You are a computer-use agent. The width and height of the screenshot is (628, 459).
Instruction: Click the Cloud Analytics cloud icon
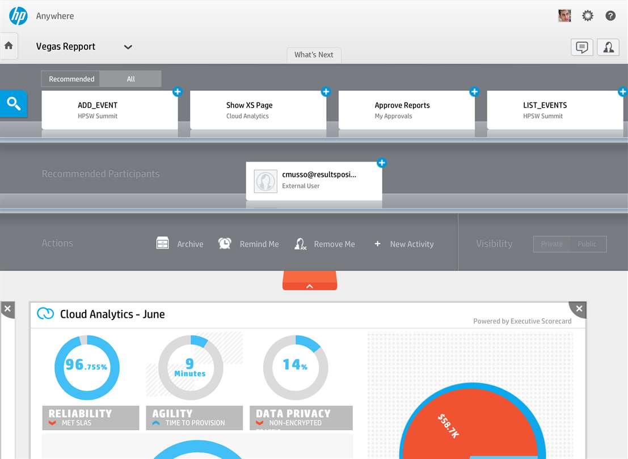pos(45,313)
